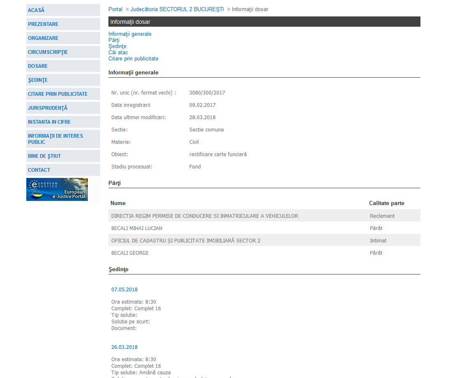Select BINE DE ŞTIUT sidebar item
The height and width of the screenshot is (378, 464).
click(44, 156)
